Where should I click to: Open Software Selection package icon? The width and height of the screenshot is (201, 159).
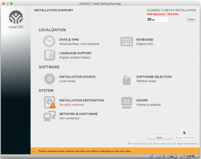click(x=127, y=80)
